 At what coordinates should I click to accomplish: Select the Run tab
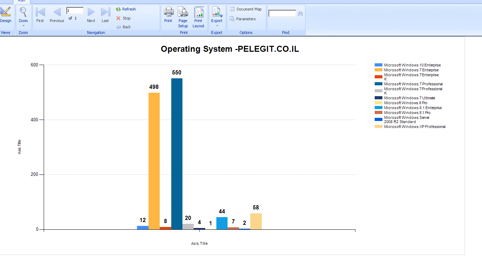pos(22,1)
